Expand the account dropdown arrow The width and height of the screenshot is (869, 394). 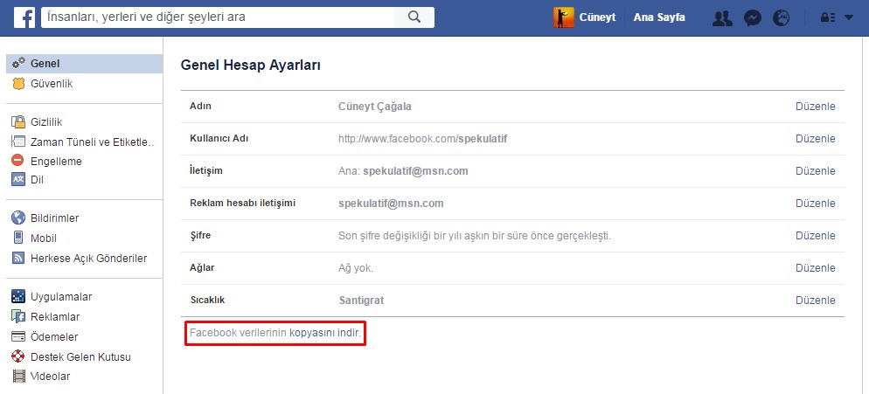848,17
